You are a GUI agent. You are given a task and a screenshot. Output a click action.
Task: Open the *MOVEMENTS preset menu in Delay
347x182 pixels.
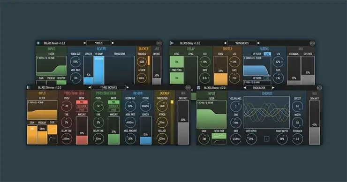(x=242, y=43)
